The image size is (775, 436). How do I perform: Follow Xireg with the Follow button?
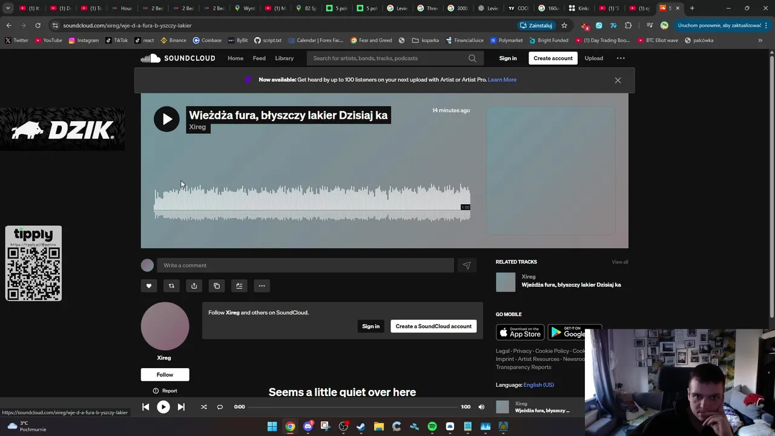pyautogui.click(x=165, y=374)
